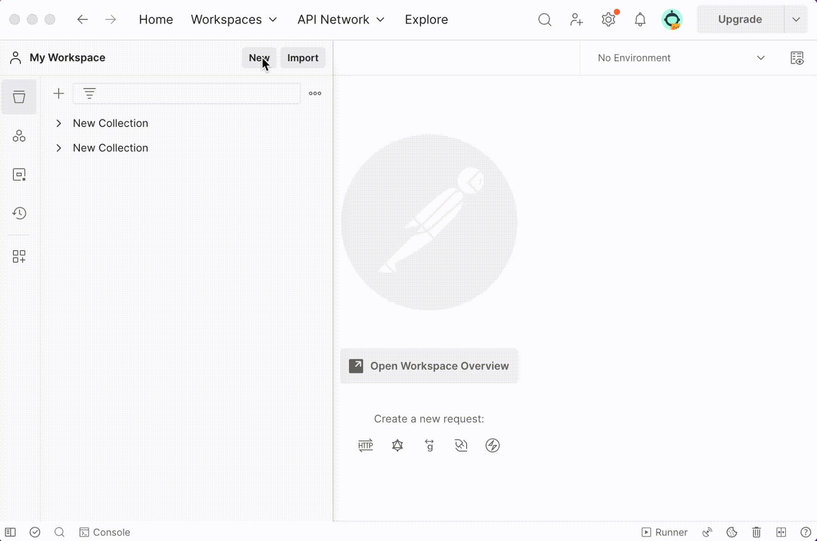Open the History sidebar icon
817x541 pixels.
pos(19,213)
